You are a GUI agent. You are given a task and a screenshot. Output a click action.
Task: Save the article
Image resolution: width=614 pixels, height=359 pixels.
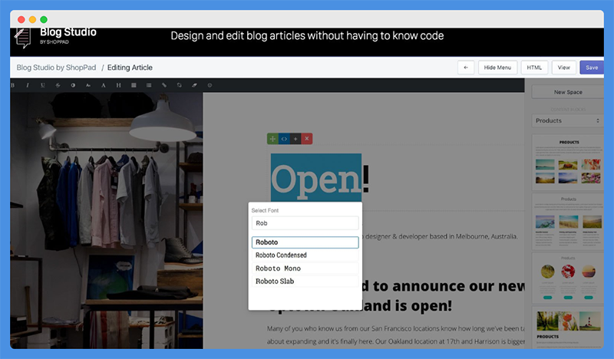coord(591,68)
